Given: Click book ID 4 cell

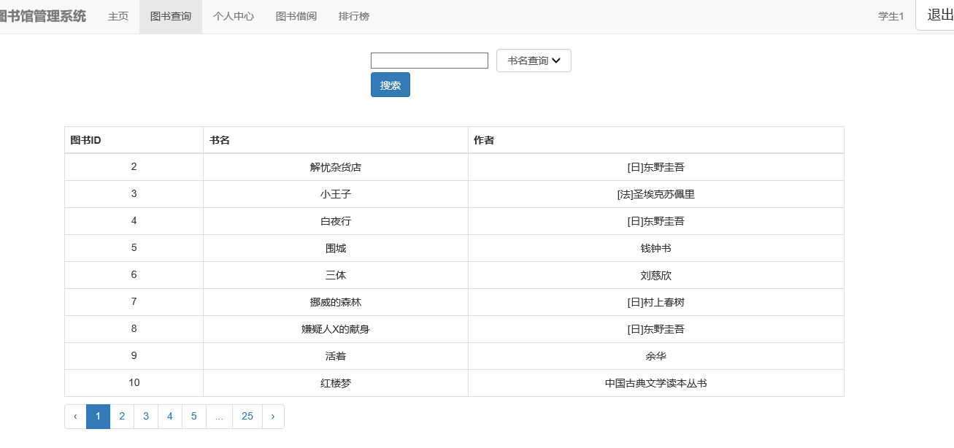Looking at the screenshot, I should 134,221.
